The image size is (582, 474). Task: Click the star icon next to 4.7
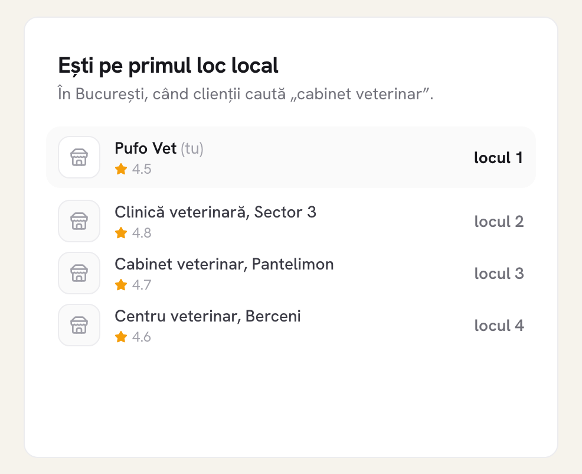coord(121,285)
